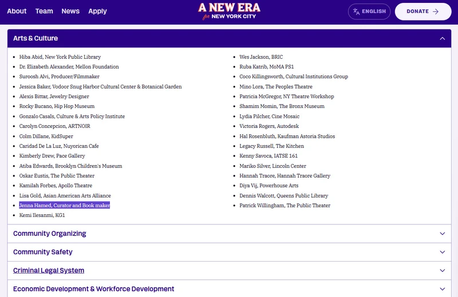Click Coco Killingsworth, Cultural Institutions Group
The width and height of the screenshot is (458, 297).
click(294, 77)
